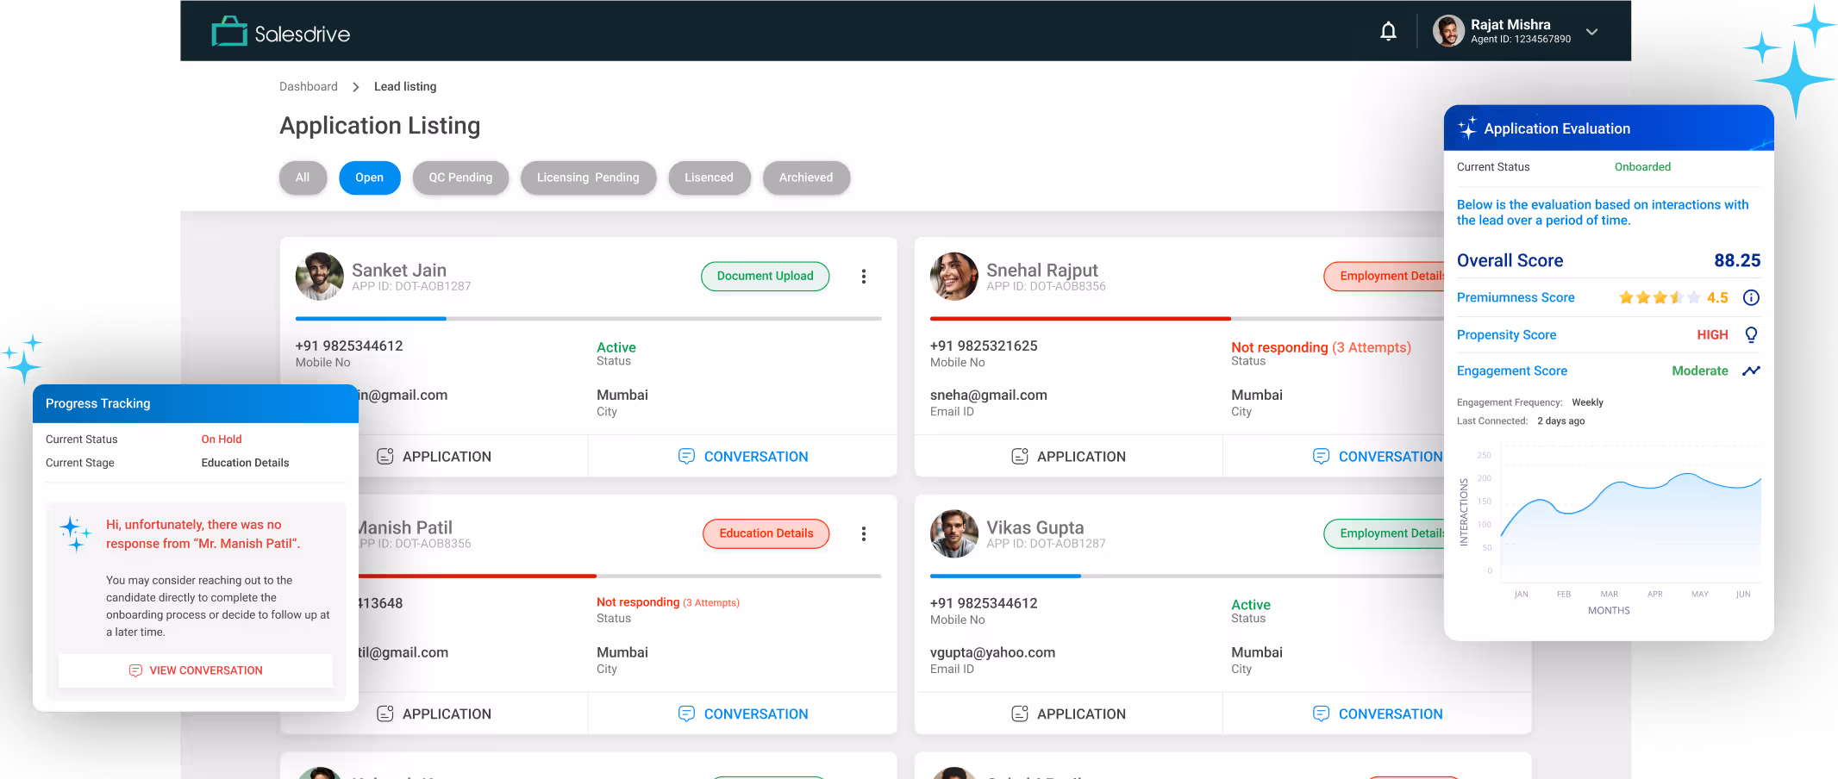This screenshot has height=779, width=1838.
Task: Click the Propensity Score HIGH value
Action: click(x=1712, y=334)
